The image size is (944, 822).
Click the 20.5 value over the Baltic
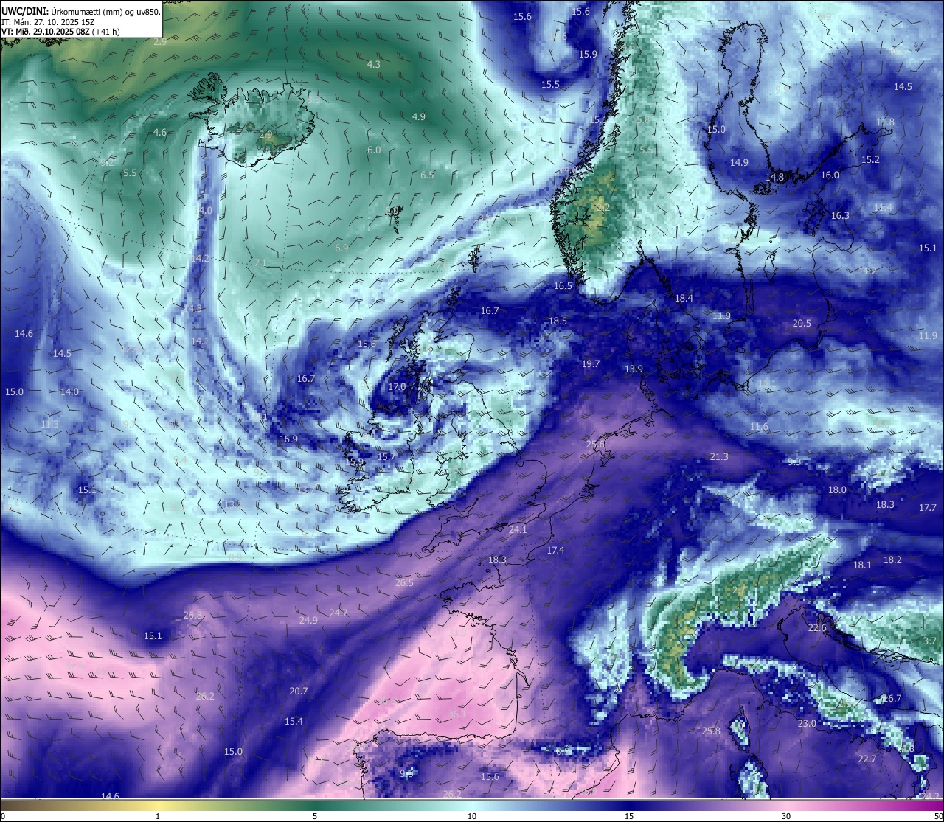pyautogui.click(x=802, y=323)
